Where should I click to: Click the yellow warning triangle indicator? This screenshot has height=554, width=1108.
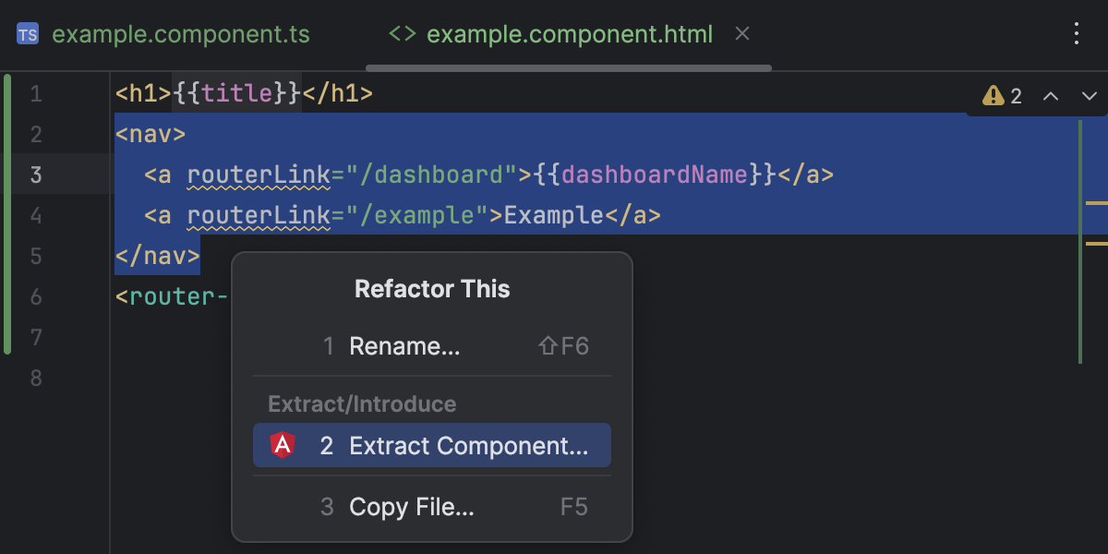(x=993, y=95)
